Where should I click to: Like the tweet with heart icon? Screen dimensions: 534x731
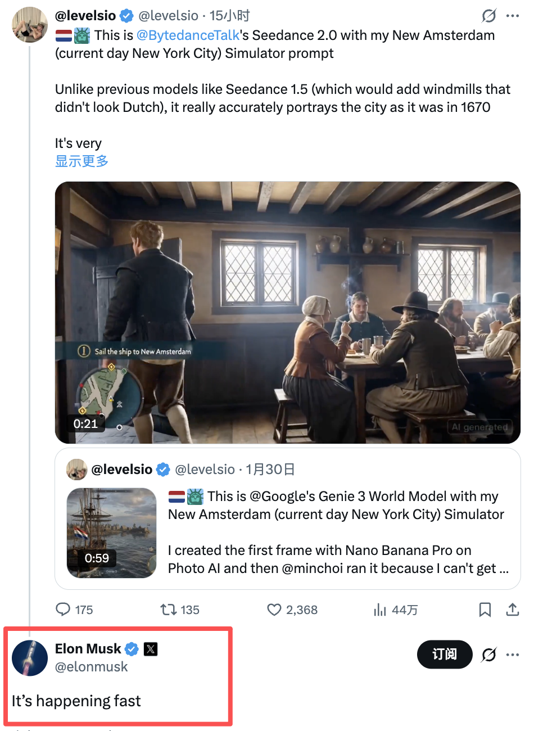[x=274, y=610]
